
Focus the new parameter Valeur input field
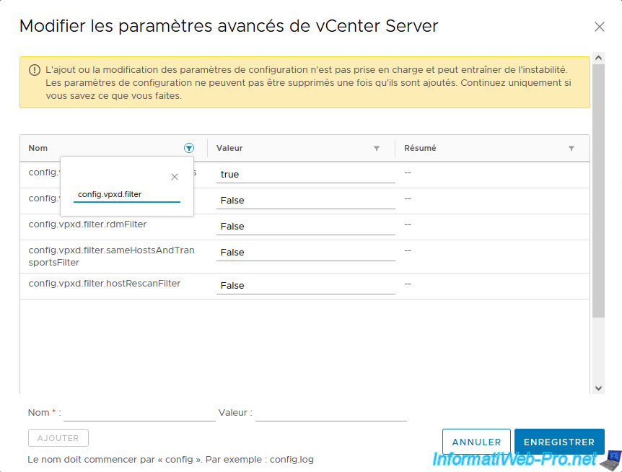(x=331, y=413)
